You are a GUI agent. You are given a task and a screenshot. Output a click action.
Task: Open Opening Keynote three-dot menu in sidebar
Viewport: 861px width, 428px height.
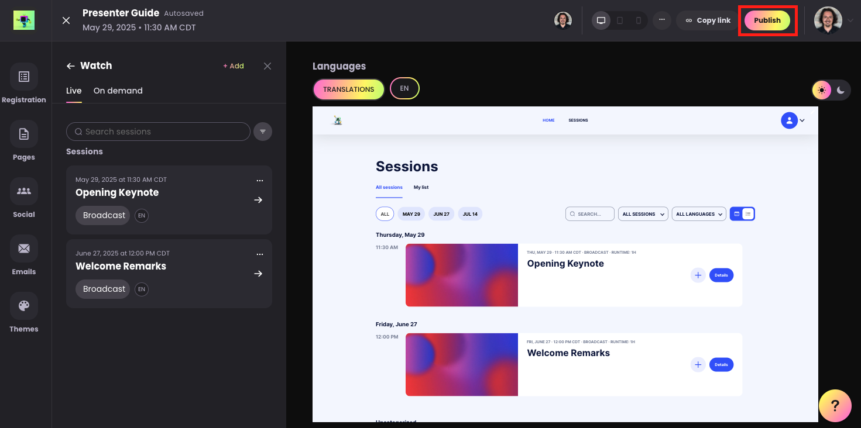[x=260, y=181]
